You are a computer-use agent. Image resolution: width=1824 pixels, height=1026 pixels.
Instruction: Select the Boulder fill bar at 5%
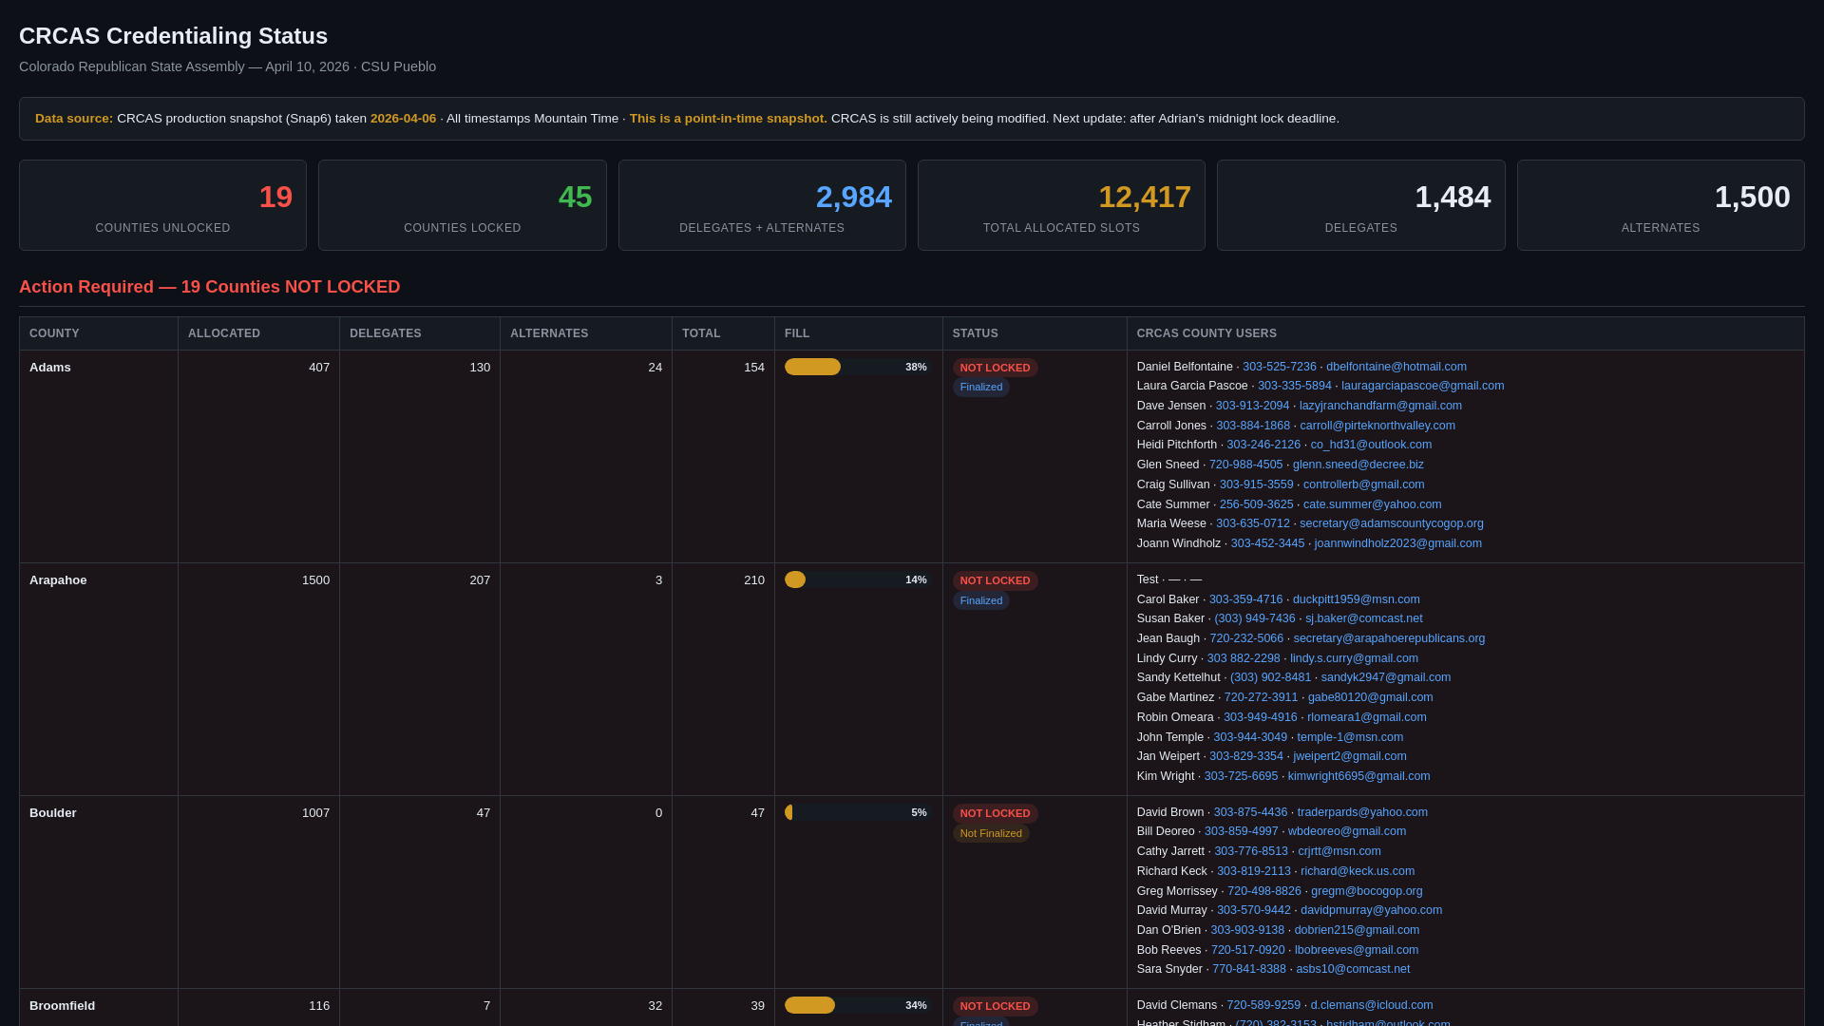pos(857,812)
